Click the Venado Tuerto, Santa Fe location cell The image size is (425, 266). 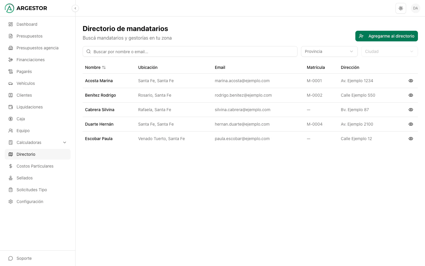click(161, 139)
